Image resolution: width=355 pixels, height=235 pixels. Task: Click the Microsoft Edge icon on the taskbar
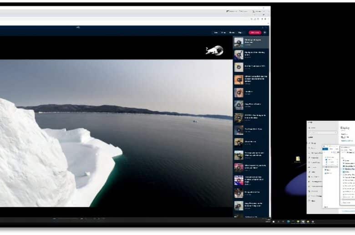(288, 222)
